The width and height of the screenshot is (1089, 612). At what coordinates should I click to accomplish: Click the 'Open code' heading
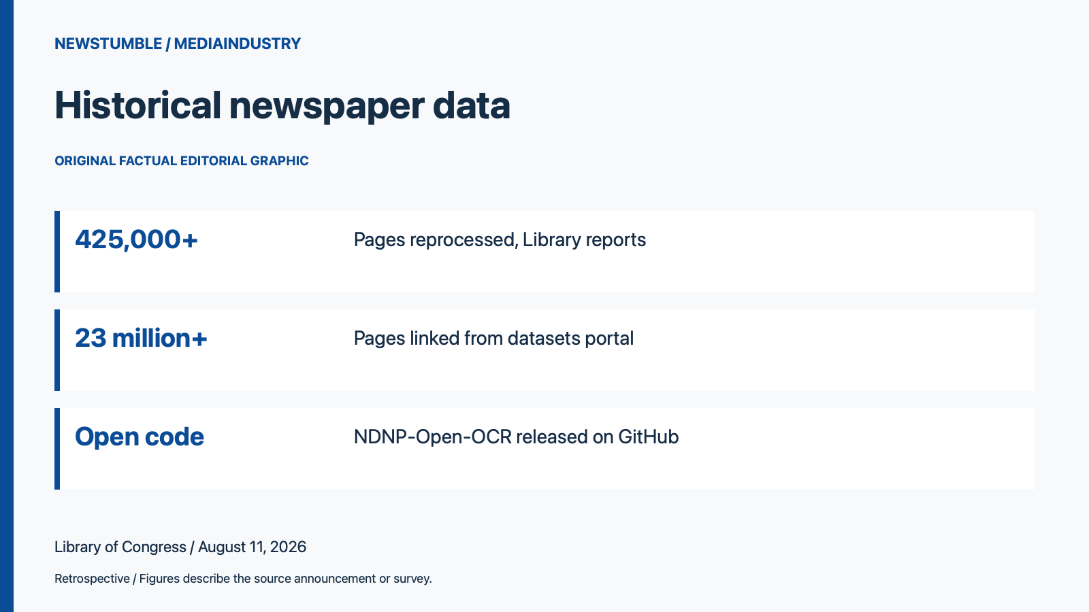click(x=140, y=437)
